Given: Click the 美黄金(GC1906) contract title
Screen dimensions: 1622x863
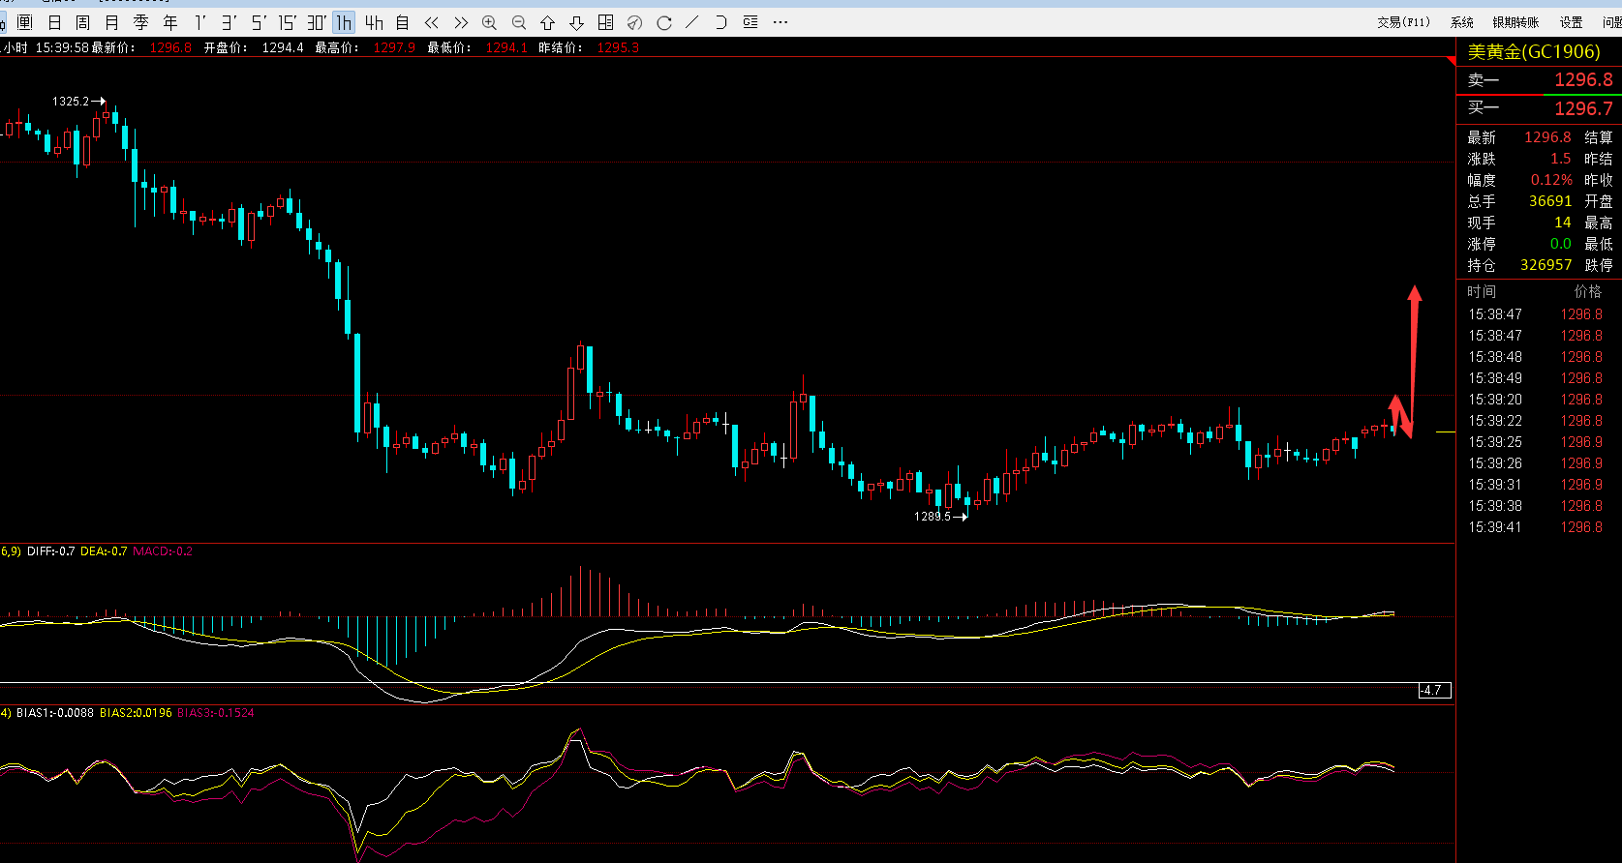Looking at the screenshot, I should pos(1534,52).
